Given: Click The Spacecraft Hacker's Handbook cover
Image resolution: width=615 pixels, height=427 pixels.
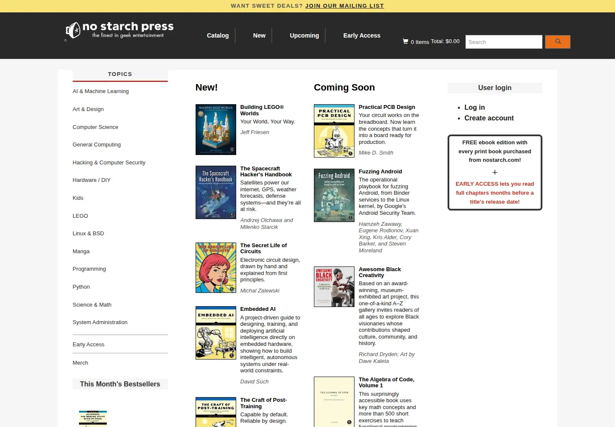Looking at the screenshot, I should click(x=216, y=192).
